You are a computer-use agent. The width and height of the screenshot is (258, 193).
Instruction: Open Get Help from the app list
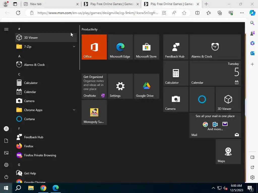(x=46, y=173)
